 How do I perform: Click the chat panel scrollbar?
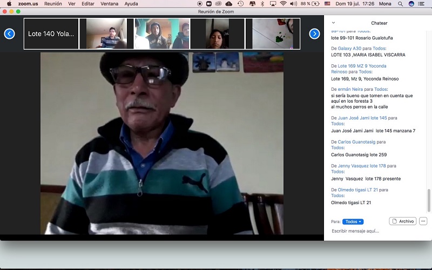428,200
